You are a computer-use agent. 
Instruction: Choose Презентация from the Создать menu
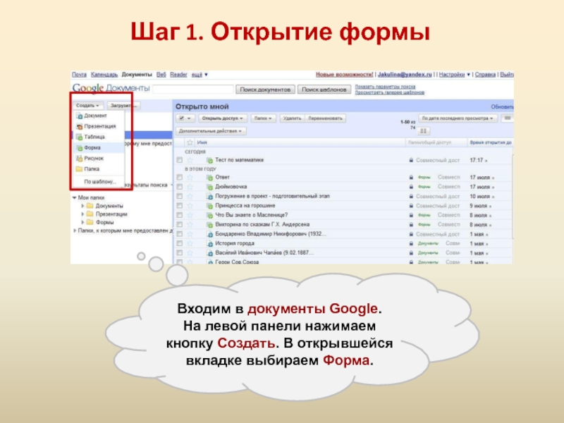(x=99, y=127)
